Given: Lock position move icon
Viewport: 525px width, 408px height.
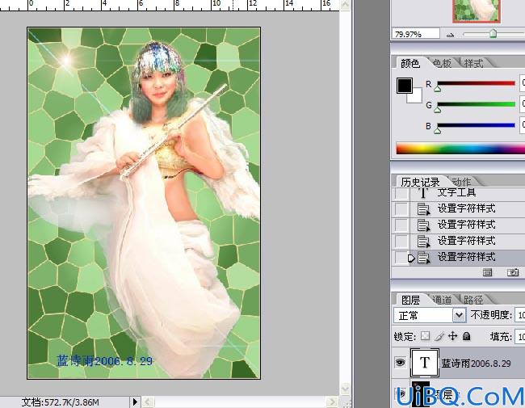Looking at the screenshot, I should tap(452, 335).
